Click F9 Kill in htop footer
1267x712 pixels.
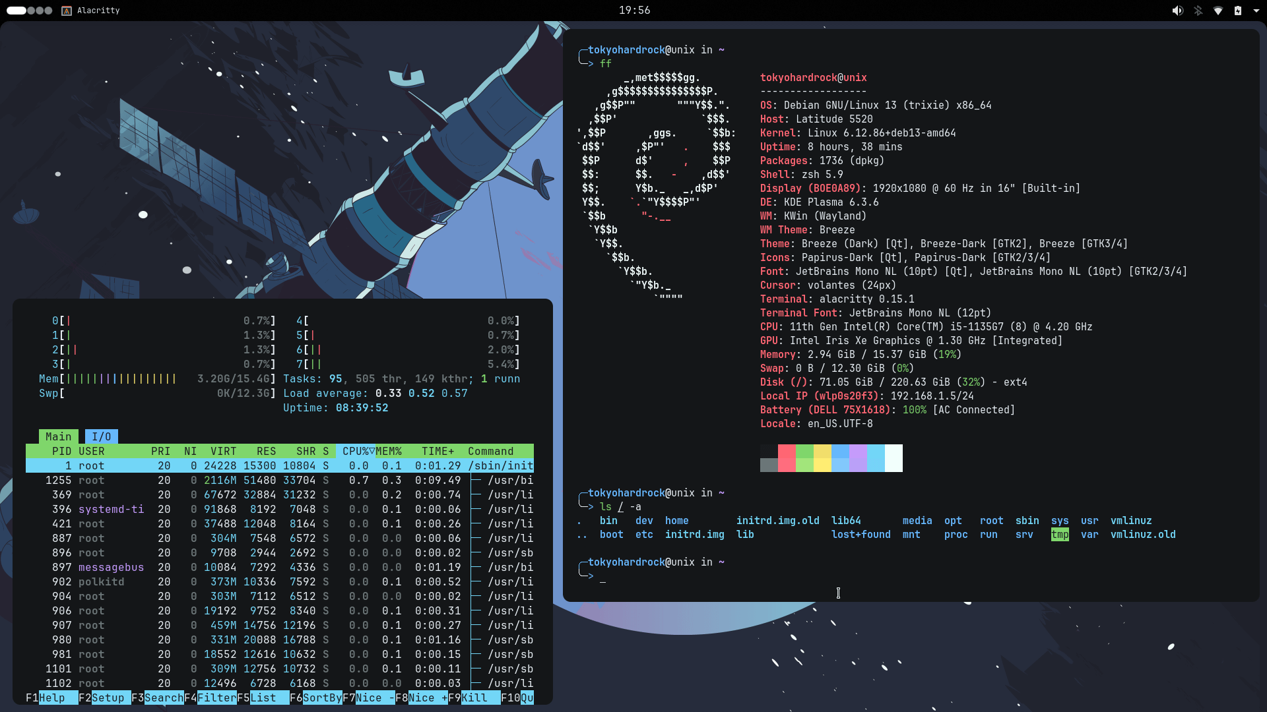coord(474,697)
